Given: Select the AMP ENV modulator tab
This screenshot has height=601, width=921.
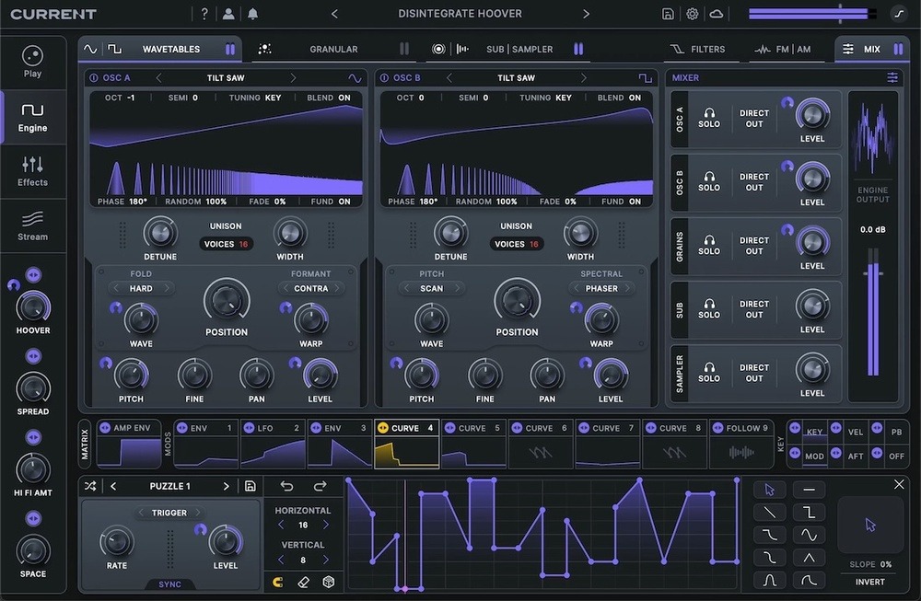Looking at the screenshot, I should coord(129,445).
